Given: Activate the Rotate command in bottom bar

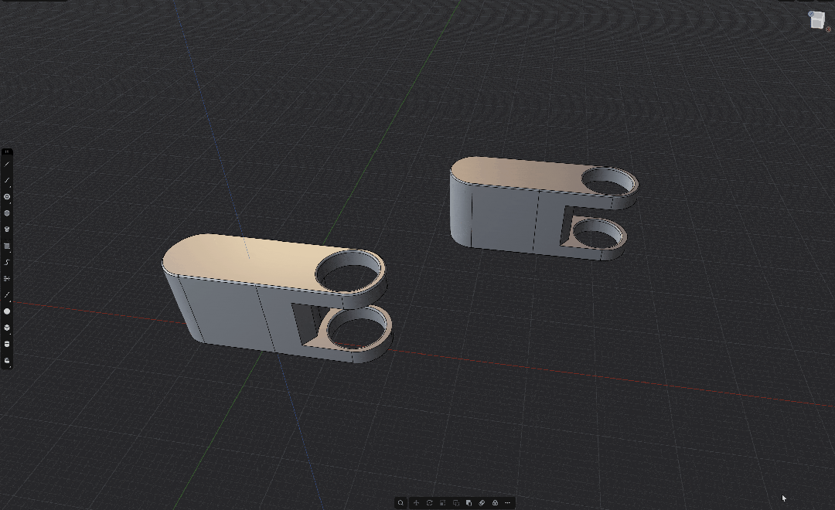Looking at the screenshot, I should pyautogui.click(x=429, y=502).
